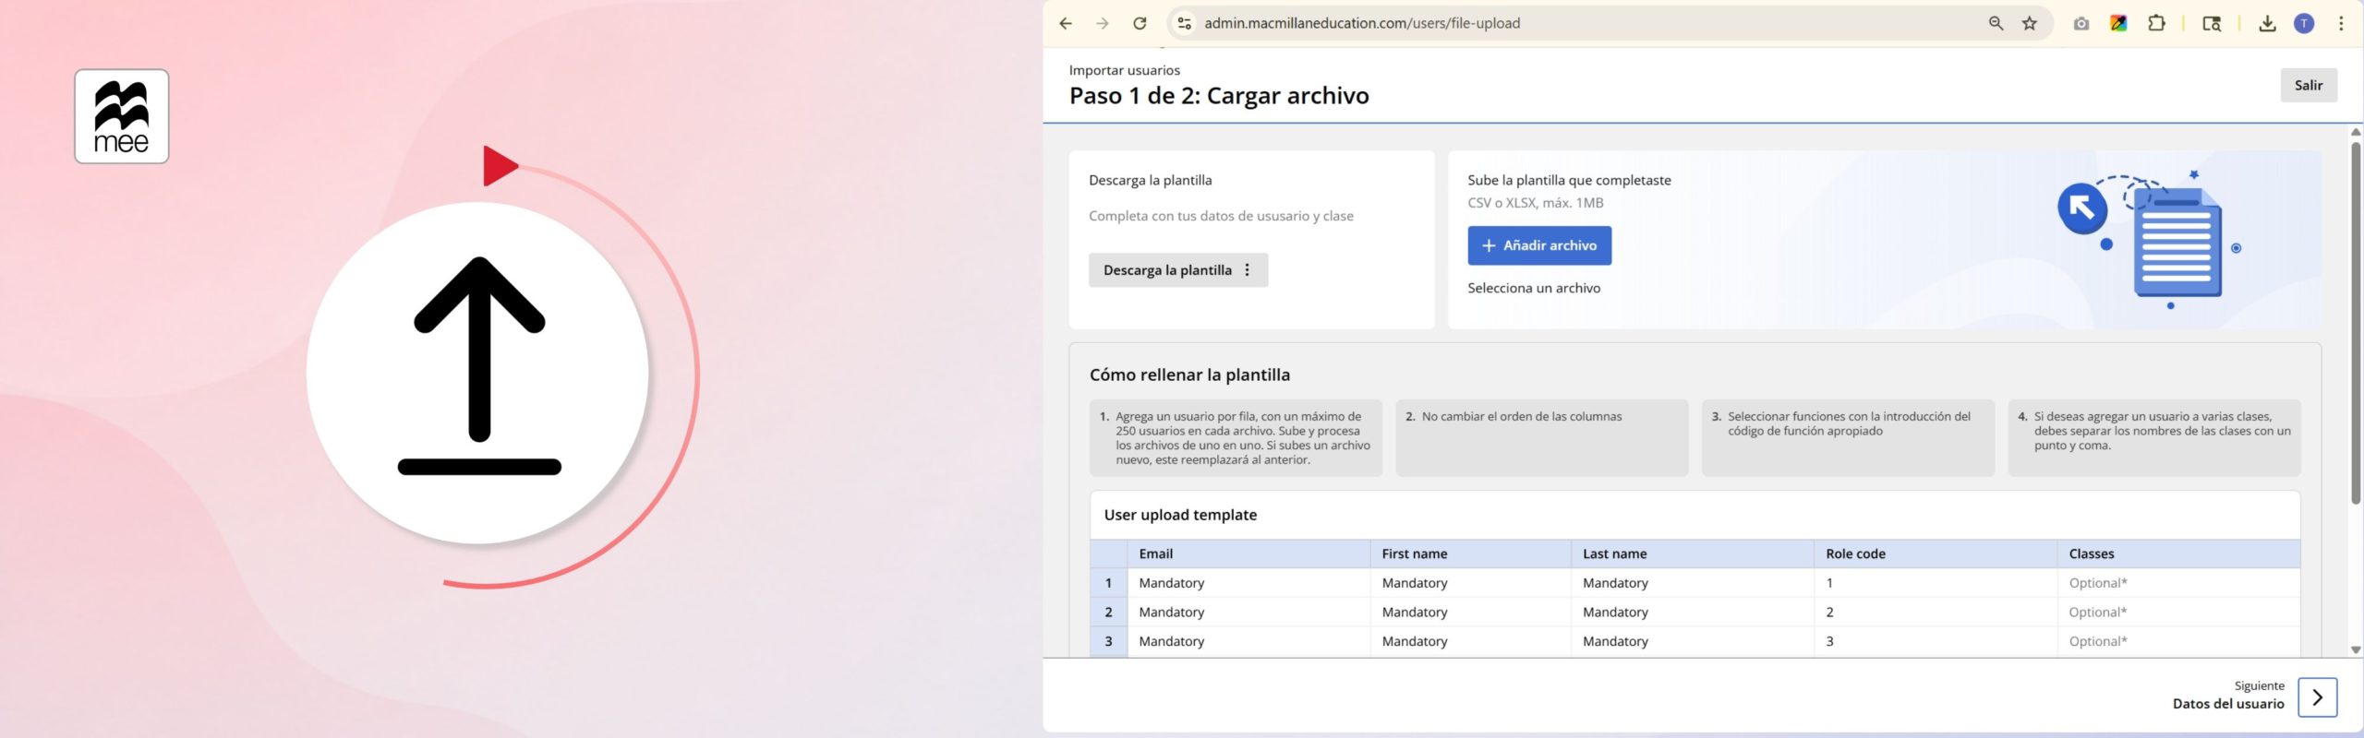Click 'Cómo rellenar la plantilla' heading
2364x738 pixels.
coord(1189,375)
